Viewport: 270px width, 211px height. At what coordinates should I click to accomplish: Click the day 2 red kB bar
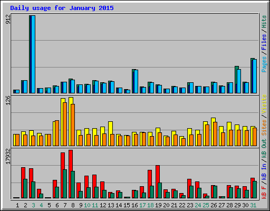coord(23,183)
